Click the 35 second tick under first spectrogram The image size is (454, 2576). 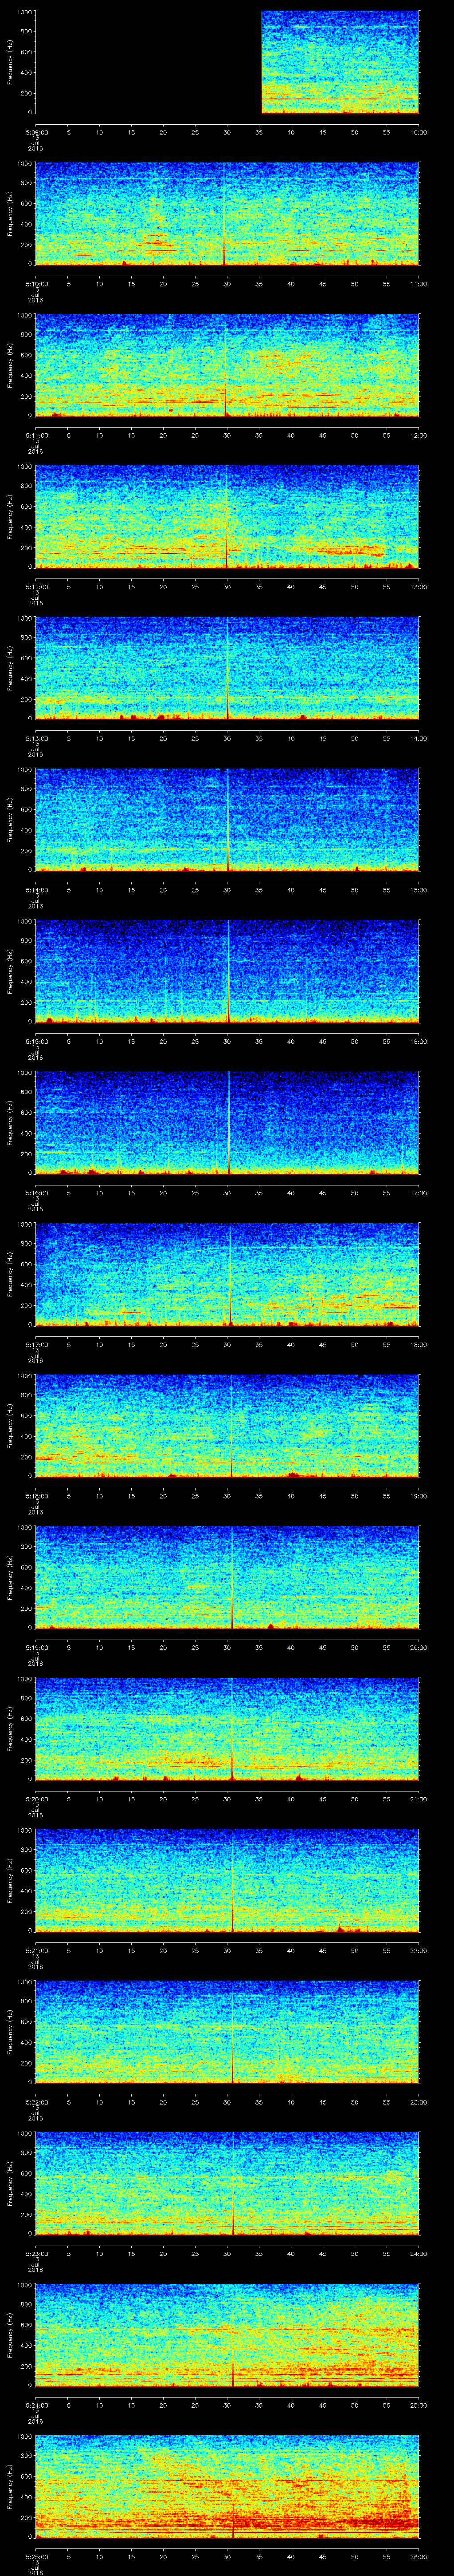258,131
